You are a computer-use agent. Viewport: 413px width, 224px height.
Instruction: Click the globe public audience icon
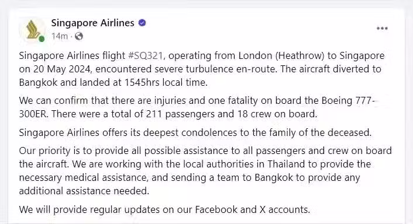79,36
